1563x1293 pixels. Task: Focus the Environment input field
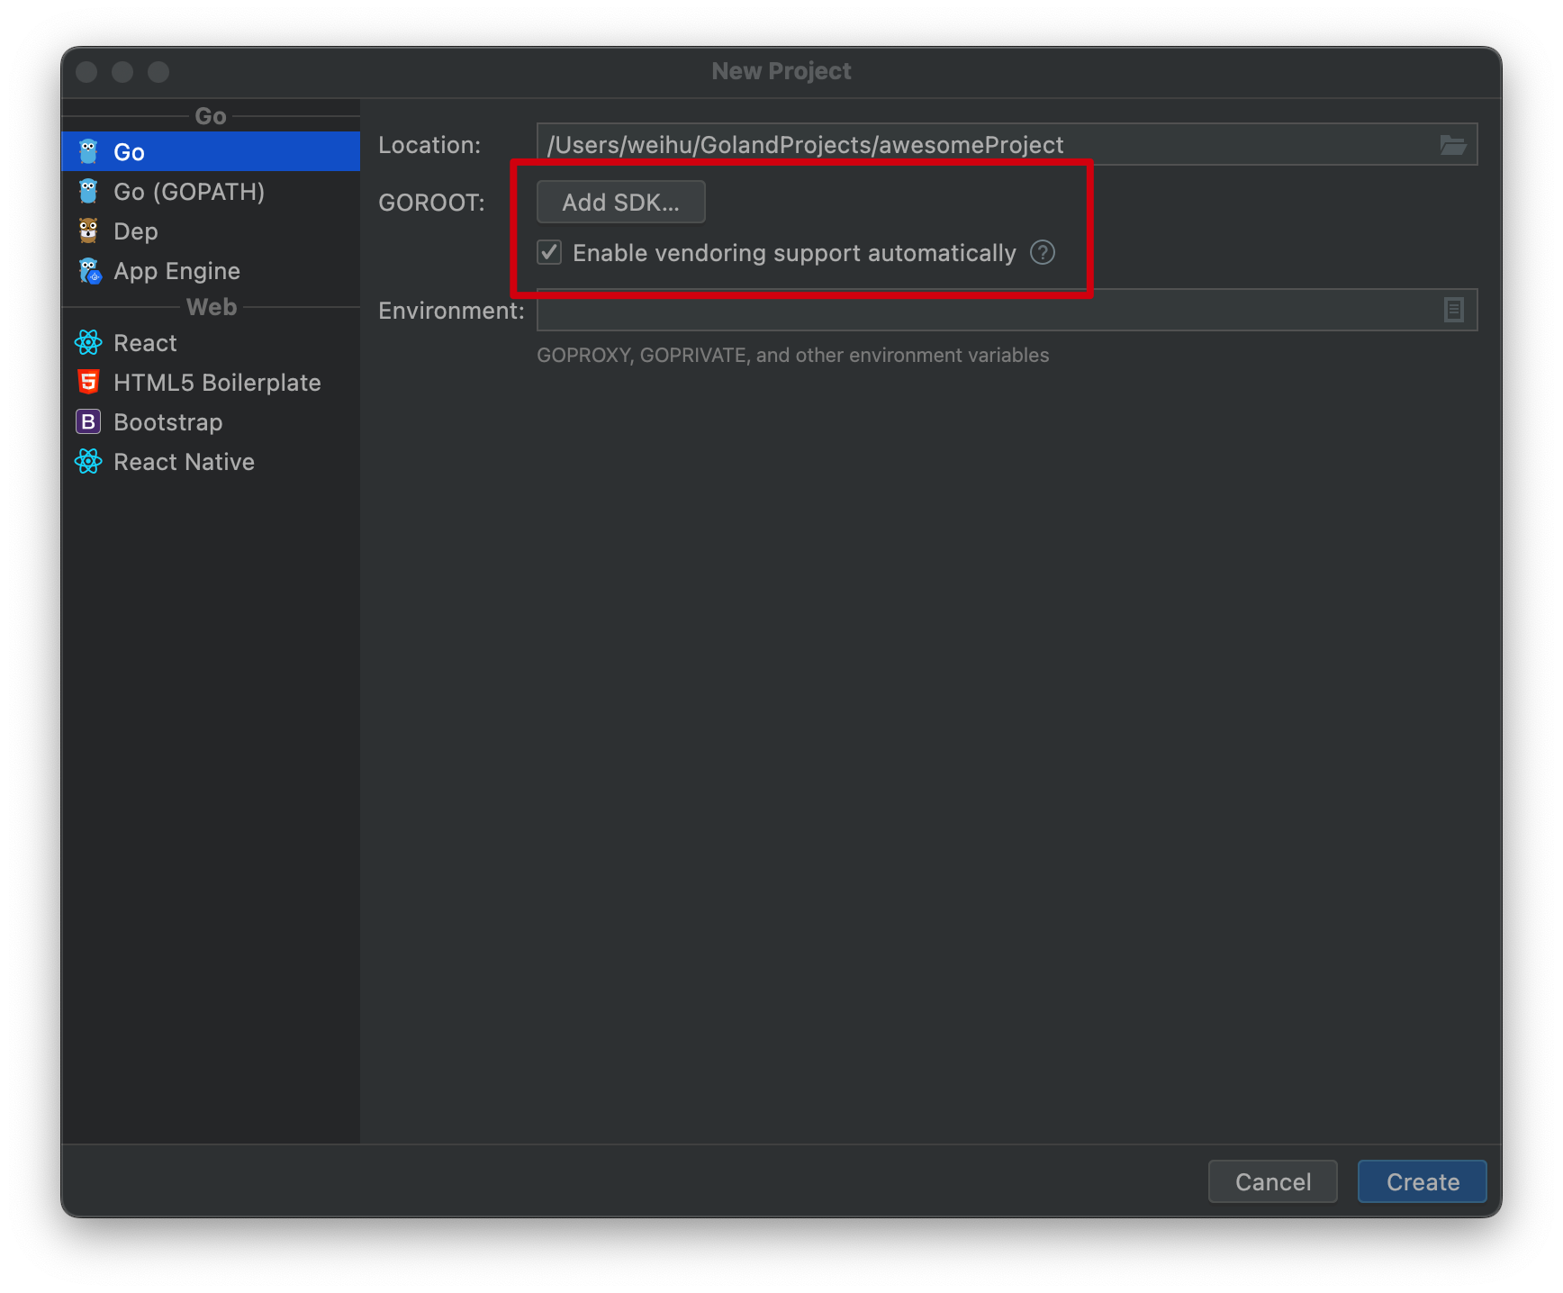point(1007,310)
